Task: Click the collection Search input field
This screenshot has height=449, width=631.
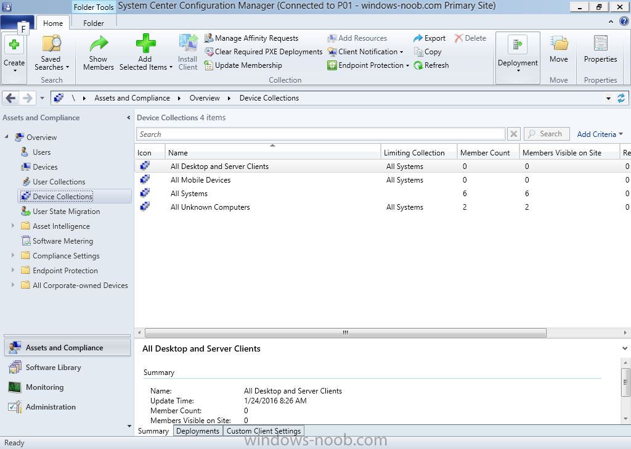Action: [x=320, y=134]
